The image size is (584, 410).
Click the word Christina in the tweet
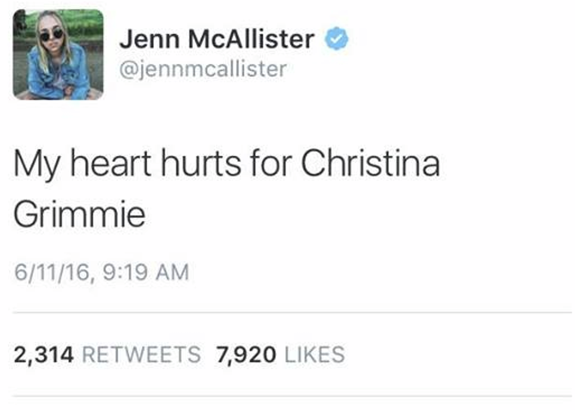pos(370,164)
